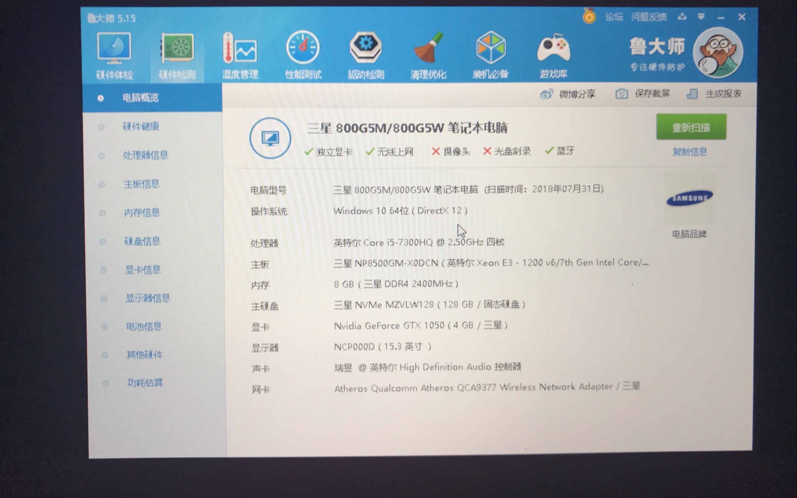Viewport: 797px width, 498px height.
Task: Select 功耗估算 in sidebar
Action: (145, 383)
